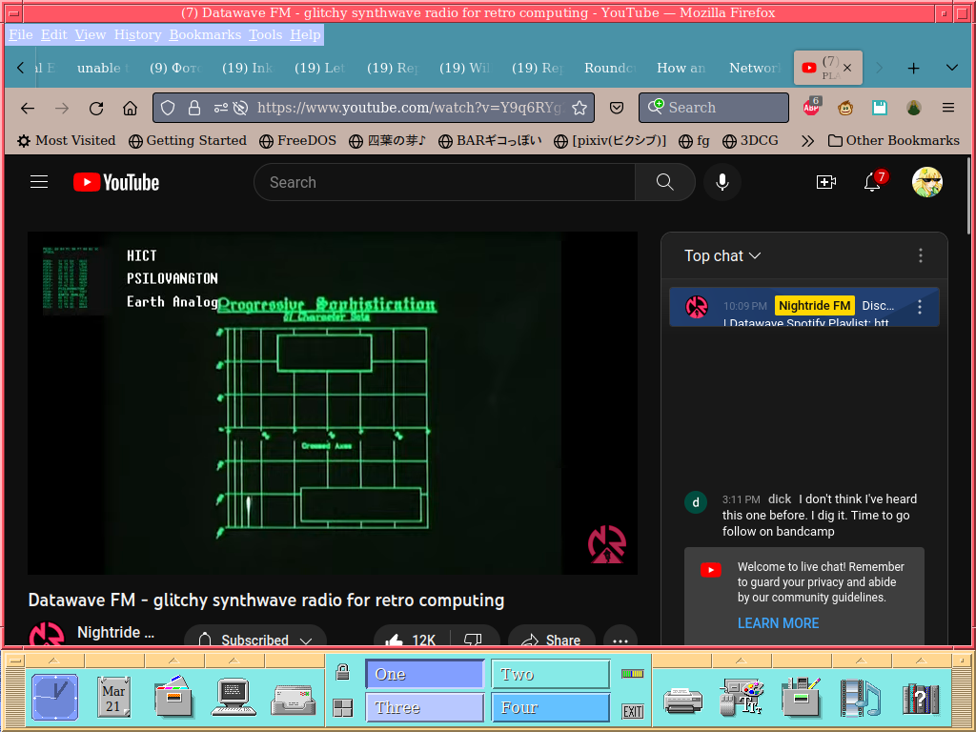This screenshot has height=732, width=976.
Task: Bookmark this page with the star icon
Action: click(579, 108)
